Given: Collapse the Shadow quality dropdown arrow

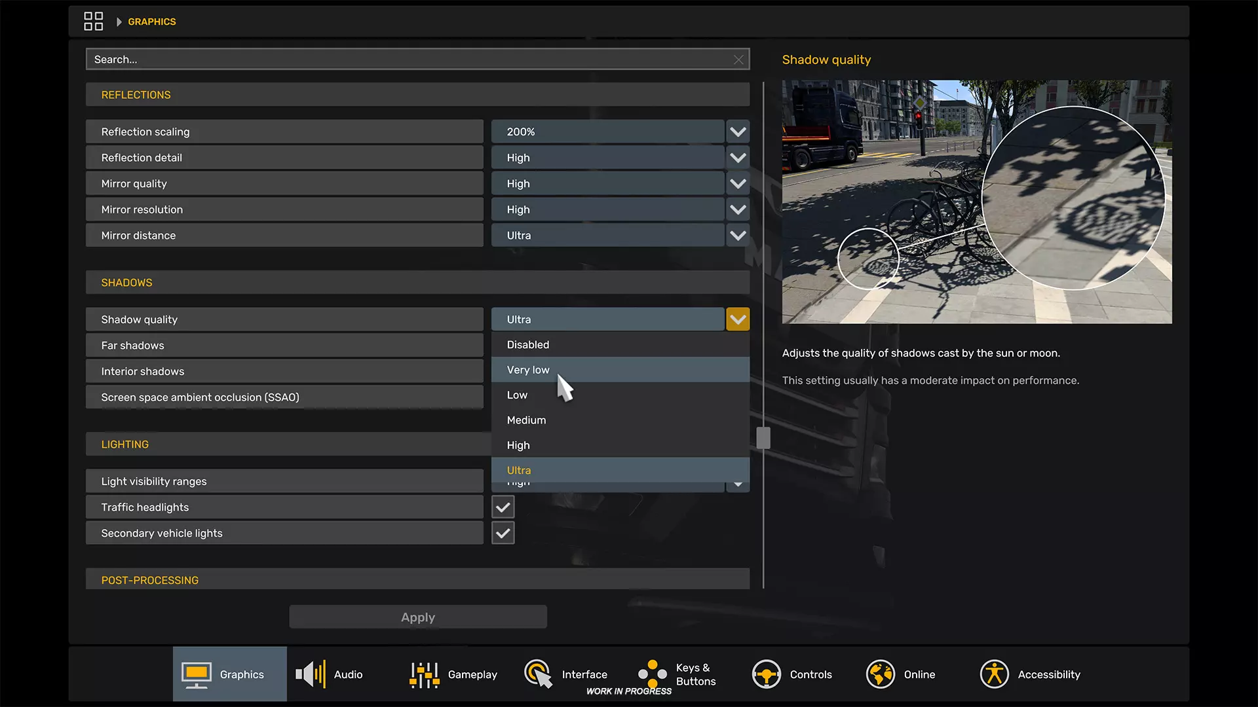Looking at the screenshot, I should pyautogui.click(x=738, y=319).
